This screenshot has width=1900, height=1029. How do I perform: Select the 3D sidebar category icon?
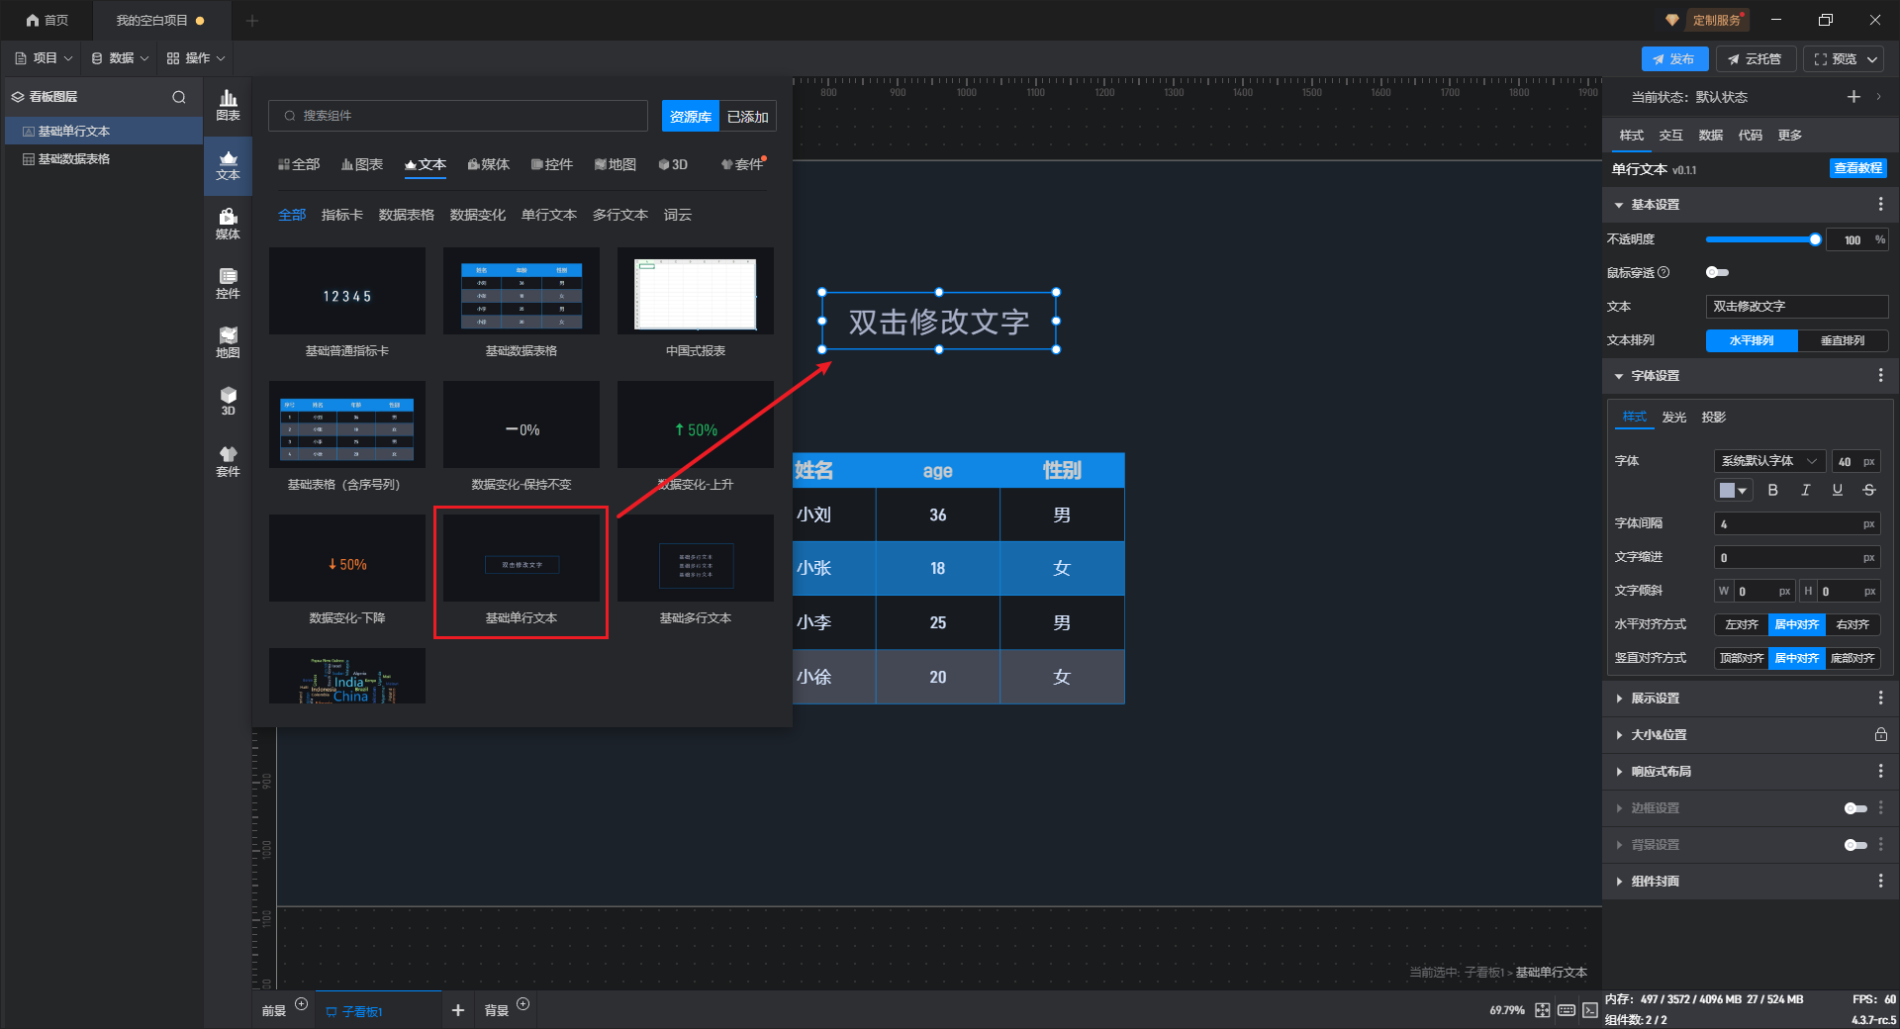click(228, 401)
